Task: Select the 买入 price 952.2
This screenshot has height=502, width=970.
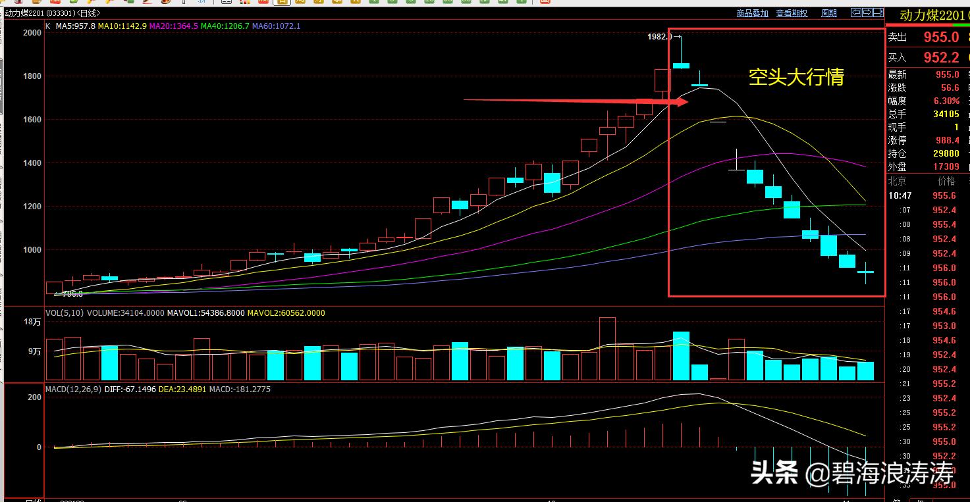Action: [x=942, y=58]
